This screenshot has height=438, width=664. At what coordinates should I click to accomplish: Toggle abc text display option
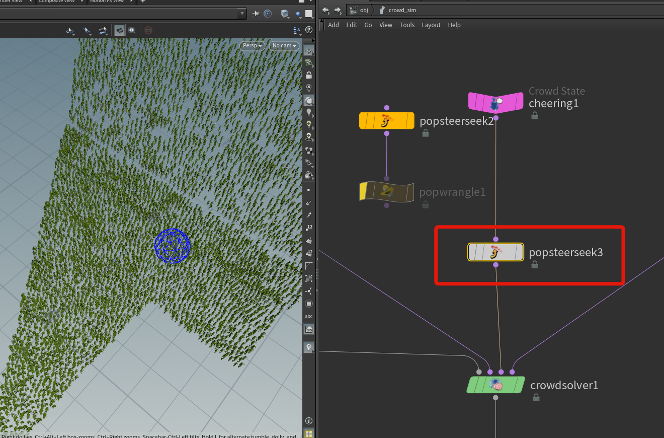click(x=309, y=316)
